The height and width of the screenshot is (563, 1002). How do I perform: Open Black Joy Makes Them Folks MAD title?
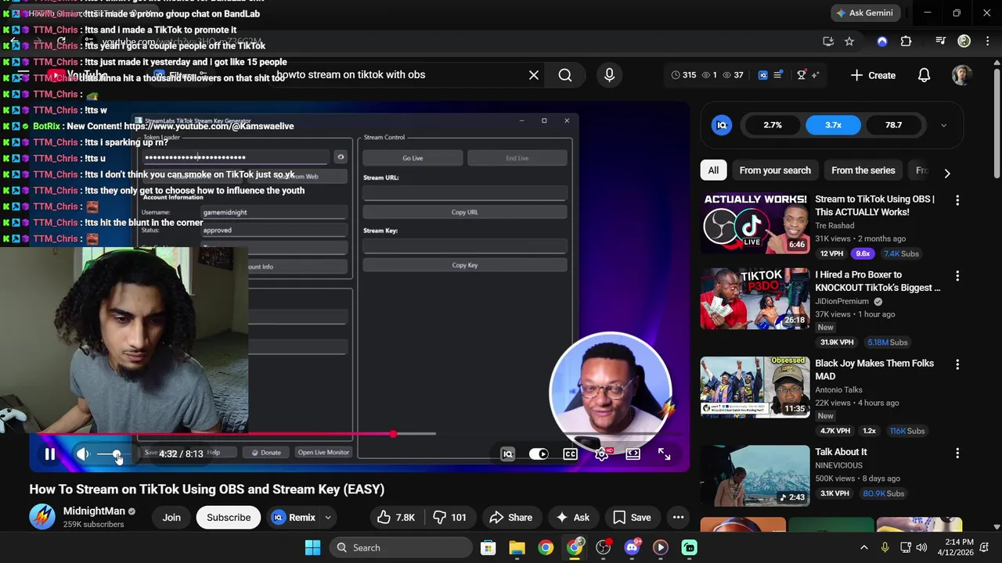pyautogui.click(x=874, y=370)
